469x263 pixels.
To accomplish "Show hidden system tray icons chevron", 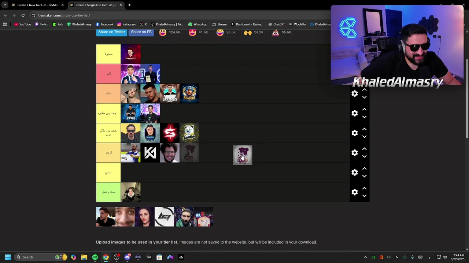I will tap(365, 257).
